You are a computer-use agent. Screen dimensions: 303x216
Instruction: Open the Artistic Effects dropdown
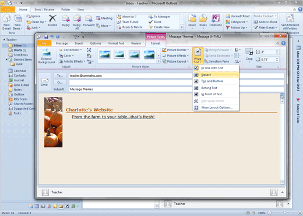click(x=72, y=62)
